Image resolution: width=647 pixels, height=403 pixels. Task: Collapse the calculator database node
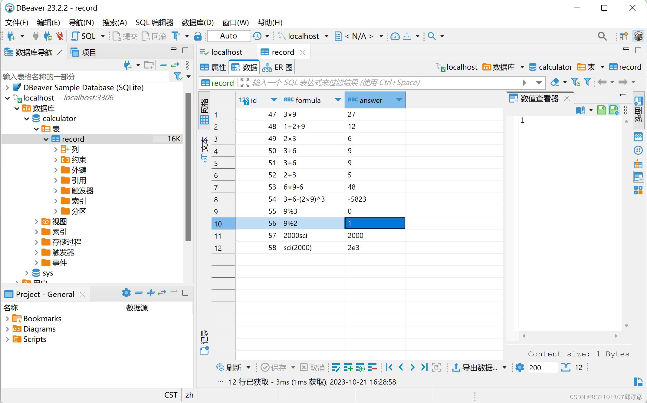coord(27,118)
